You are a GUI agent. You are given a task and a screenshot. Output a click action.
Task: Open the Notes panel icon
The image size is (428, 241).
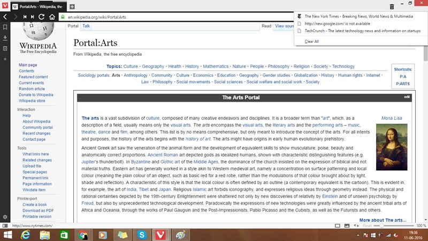(x=5, y=48)
